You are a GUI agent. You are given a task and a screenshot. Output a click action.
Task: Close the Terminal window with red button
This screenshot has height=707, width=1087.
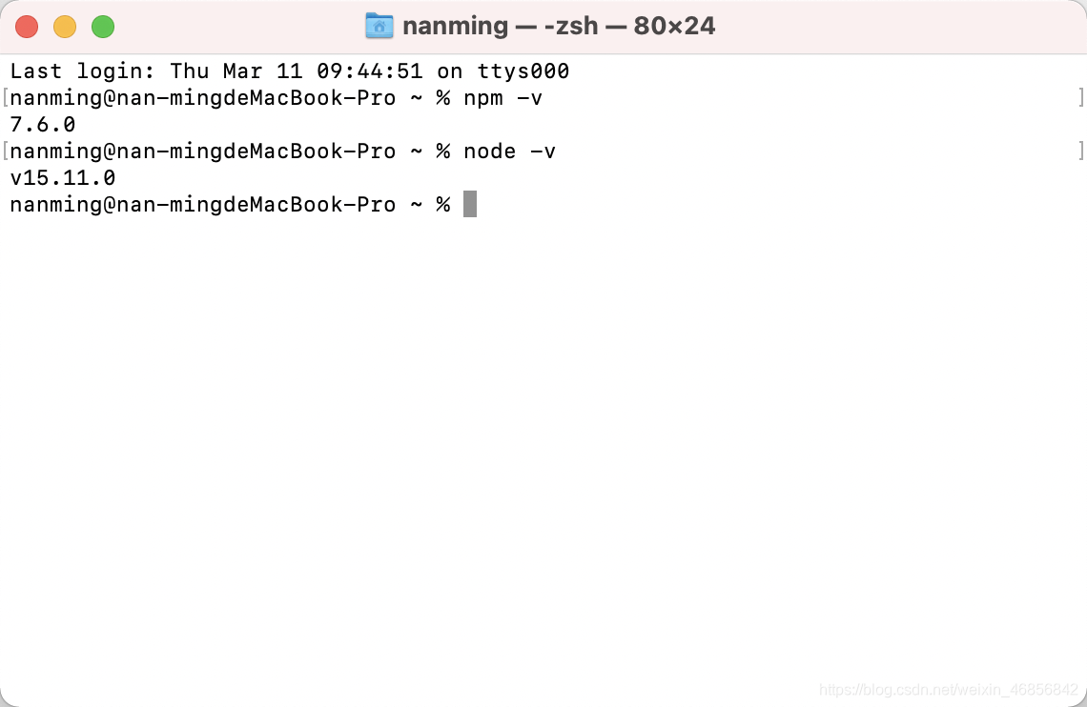(27, 27)
